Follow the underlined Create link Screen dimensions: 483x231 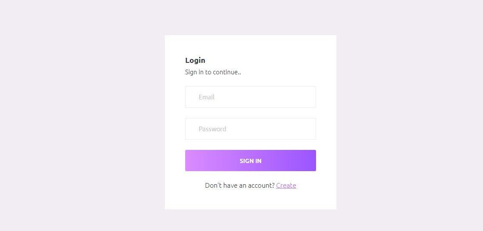286,186
